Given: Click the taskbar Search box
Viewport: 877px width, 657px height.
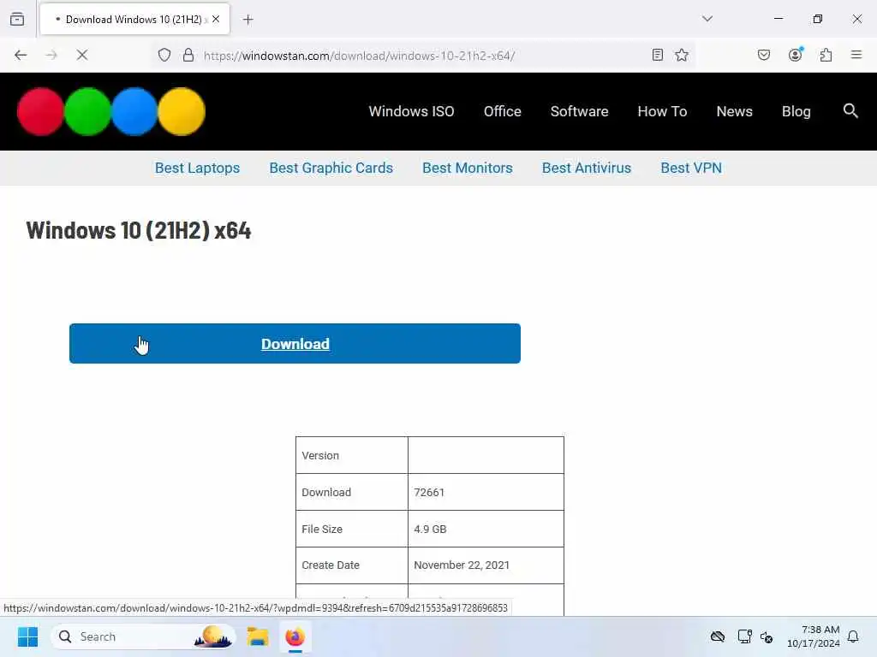Looking at the screenshot, I should click(143, 636).
